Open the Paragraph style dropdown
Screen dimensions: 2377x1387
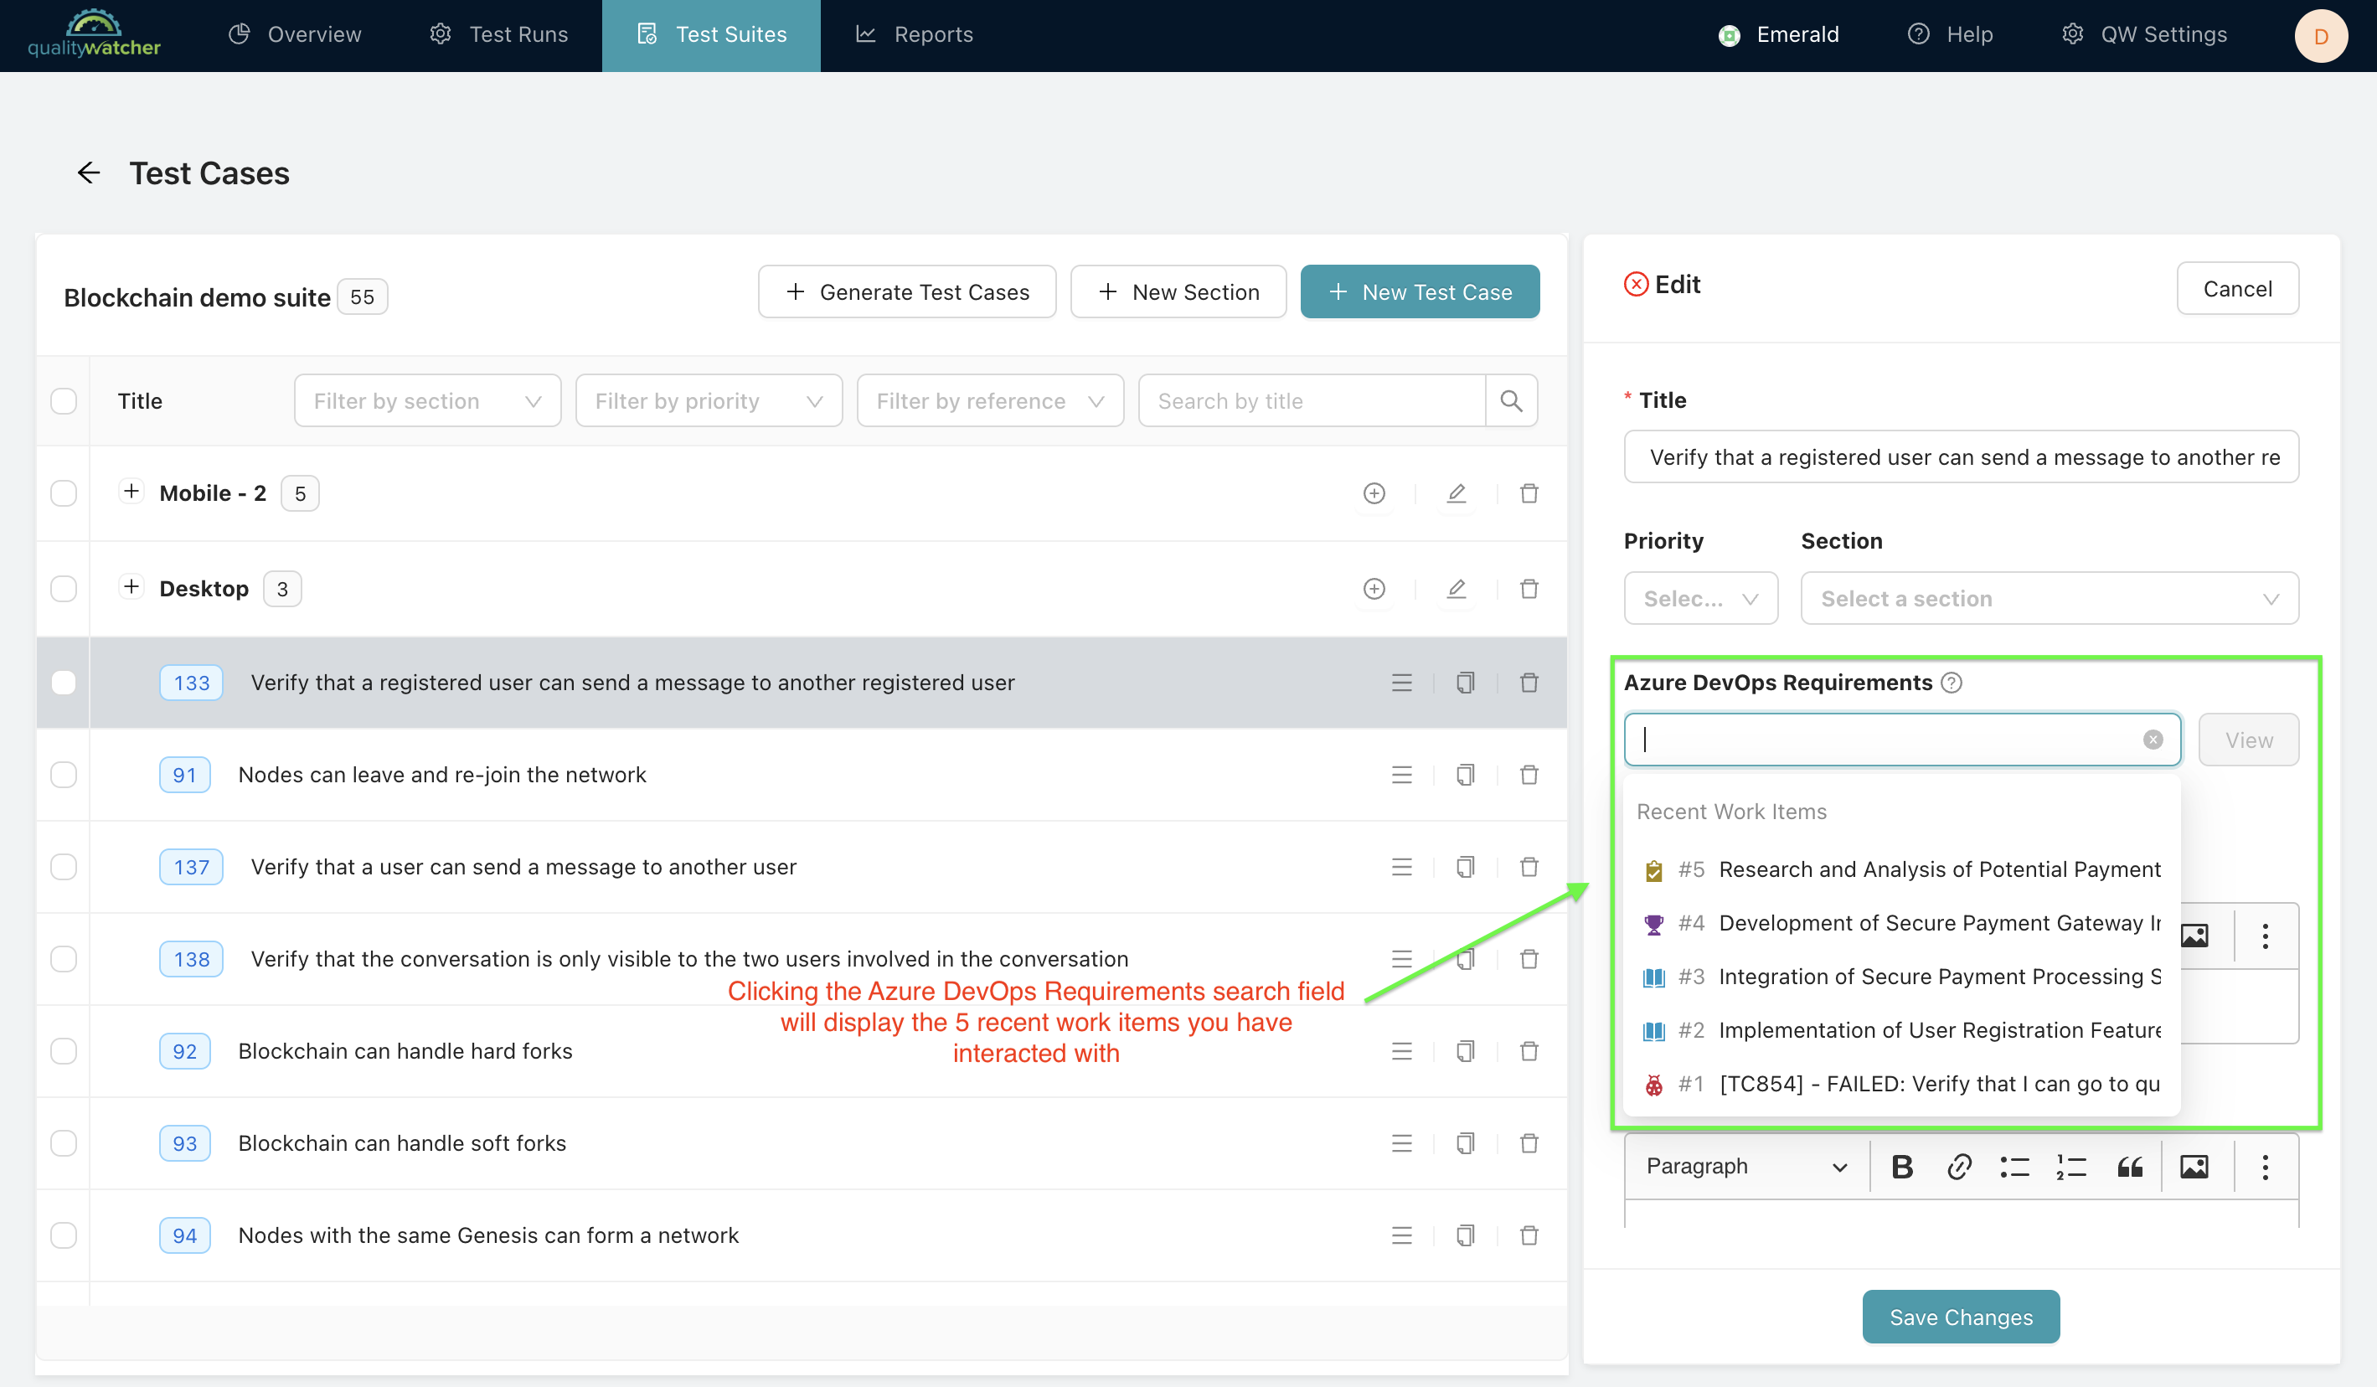[x=1746, y=1168]
